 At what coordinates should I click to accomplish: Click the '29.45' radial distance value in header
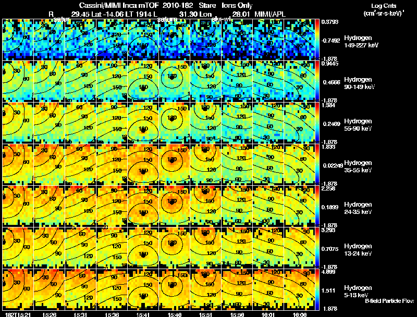click(80, 14)
